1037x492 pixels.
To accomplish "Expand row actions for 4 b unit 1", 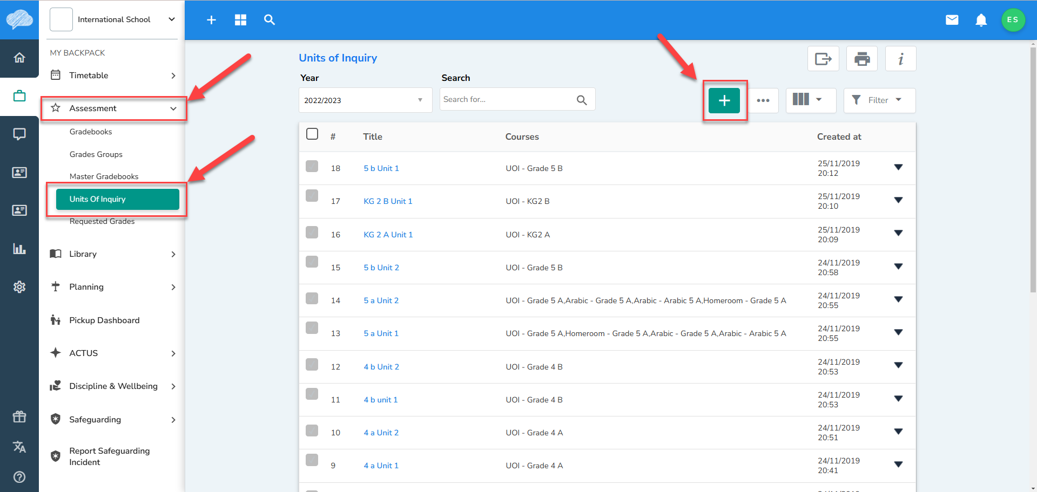I will coord(899,399).
